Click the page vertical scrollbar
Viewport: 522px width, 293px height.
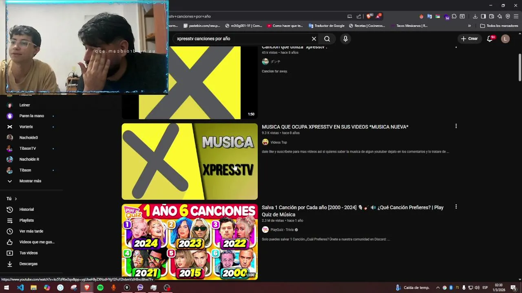tap(520, 67)
